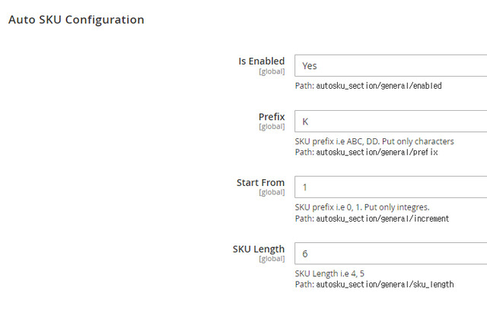Click the autosku_section/general/prefix path text
This screenshot has height=331, width=487.
click(x=377, y=152)
